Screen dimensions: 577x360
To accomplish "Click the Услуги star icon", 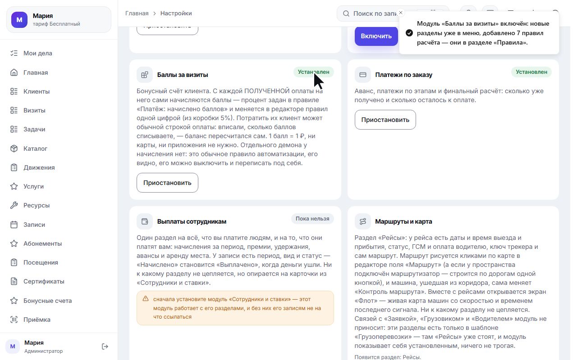I will click(14, 186).
